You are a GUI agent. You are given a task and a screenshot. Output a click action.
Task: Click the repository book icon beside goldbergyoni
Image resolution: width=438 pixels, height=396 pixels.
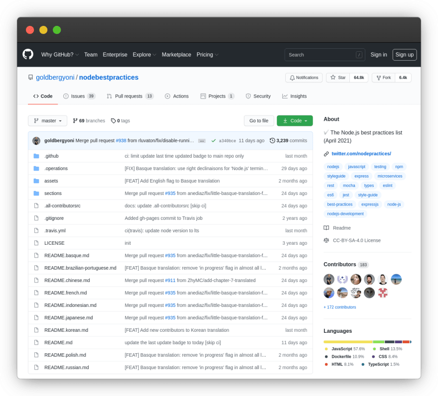30,77
